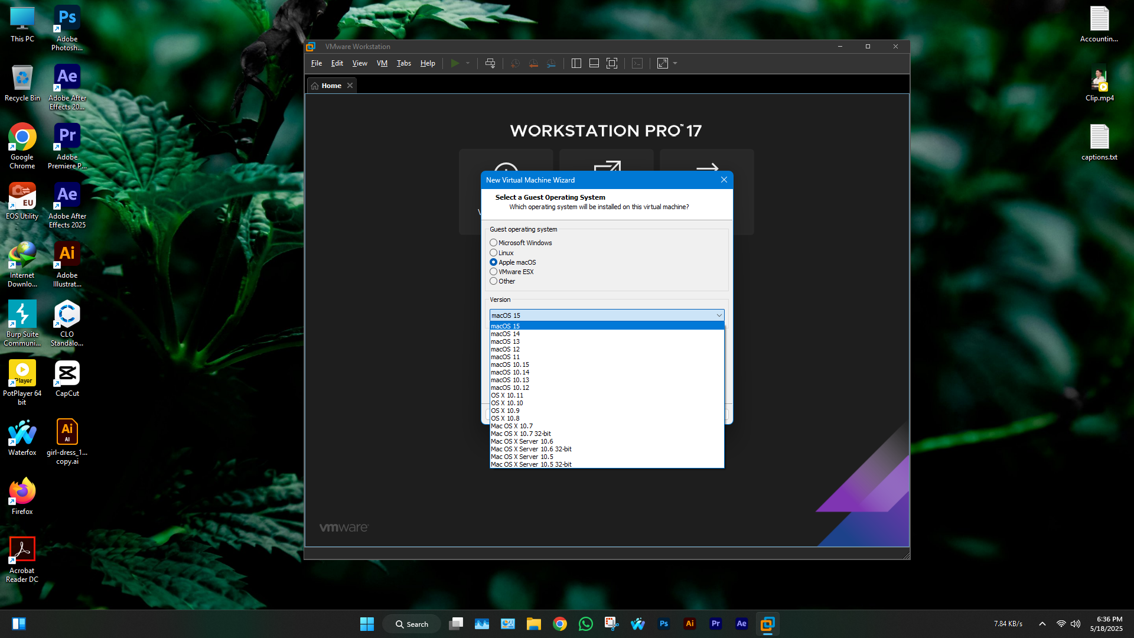
Task: Open Windows taskbar Search box
Action: (412, 624)
